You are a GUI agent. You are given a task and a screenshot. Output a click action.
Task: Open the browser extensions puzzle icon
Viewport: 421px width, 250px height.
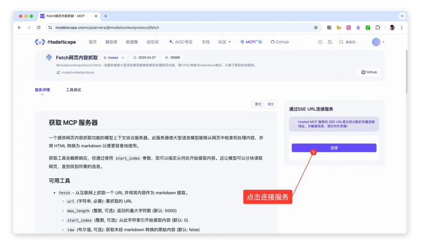pyautogui.click(x=378, y=27)
